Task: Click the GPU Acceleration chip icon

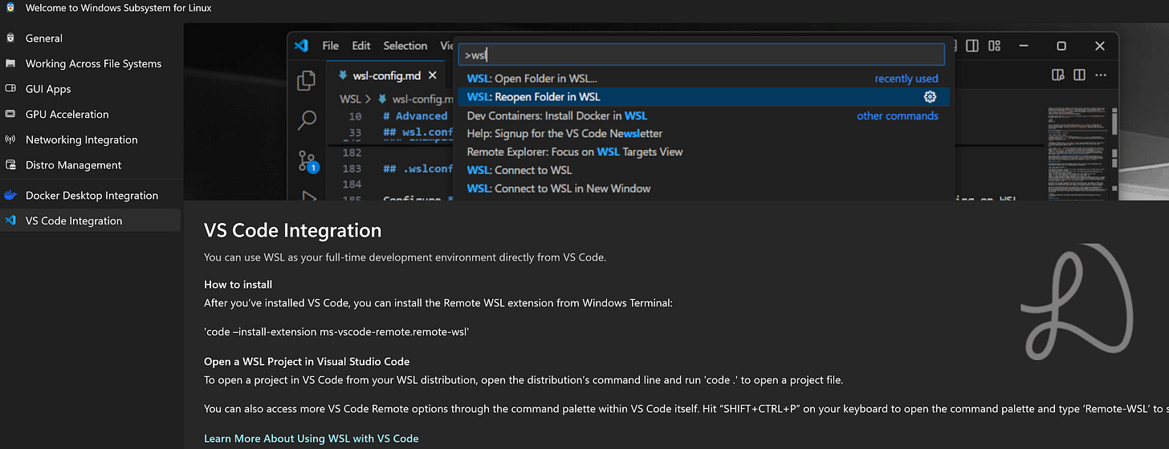Action: (10, 114)
